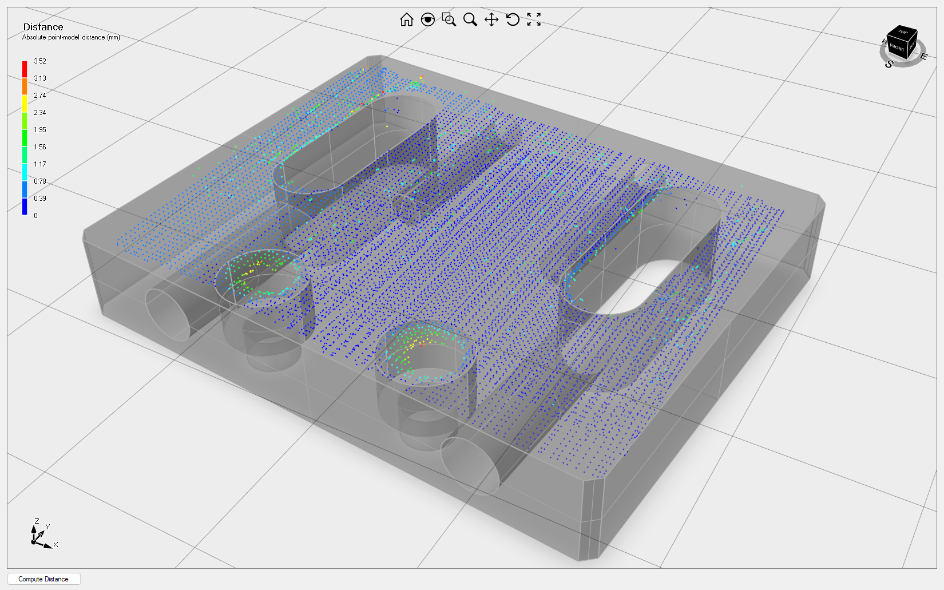Viewport: 944px width, 590px height.
Task: Reset the view with the Home icon
Action: coord(407,19)
